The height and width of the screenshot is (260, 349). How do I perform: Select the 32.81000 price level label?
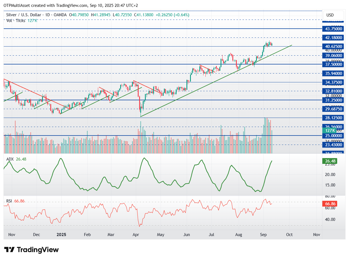pyautogui.click(x=333, y=91)
